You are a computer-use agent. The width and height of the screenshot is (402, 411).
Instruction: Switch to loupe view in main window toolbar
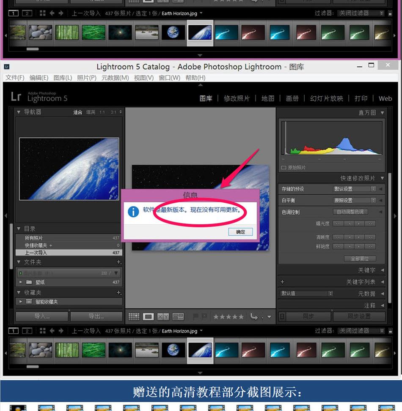(149, 317)
